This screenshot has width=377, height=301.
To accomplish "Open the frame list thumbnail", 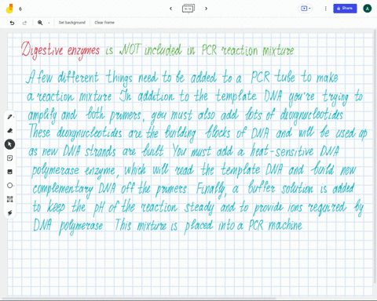I will point(188,9).
